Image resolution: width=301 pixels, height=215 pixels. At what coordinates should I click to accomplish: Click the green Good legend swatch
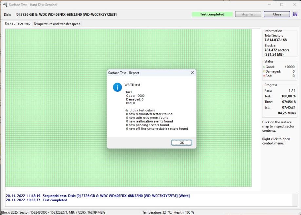point(264,67)
